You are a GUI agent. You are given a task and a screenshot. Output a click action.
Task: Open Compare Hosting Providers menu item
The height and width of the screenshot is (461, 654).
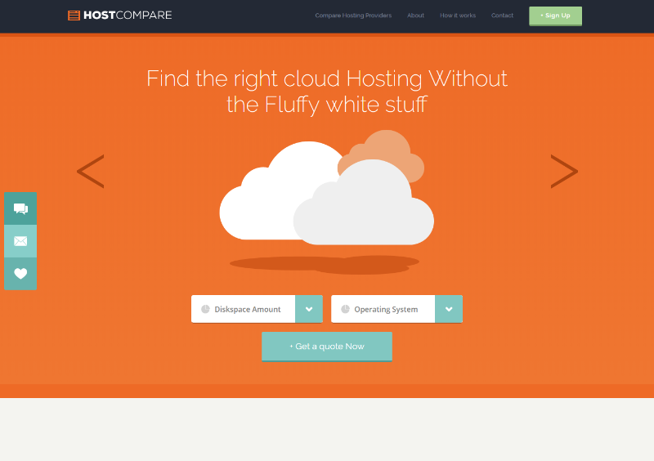[353, 16]
